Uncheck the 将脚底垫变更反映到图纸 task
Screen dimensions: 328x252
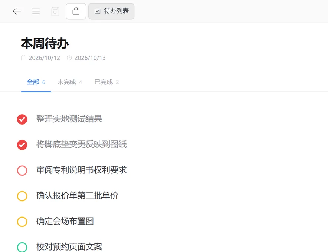(22, 145)
